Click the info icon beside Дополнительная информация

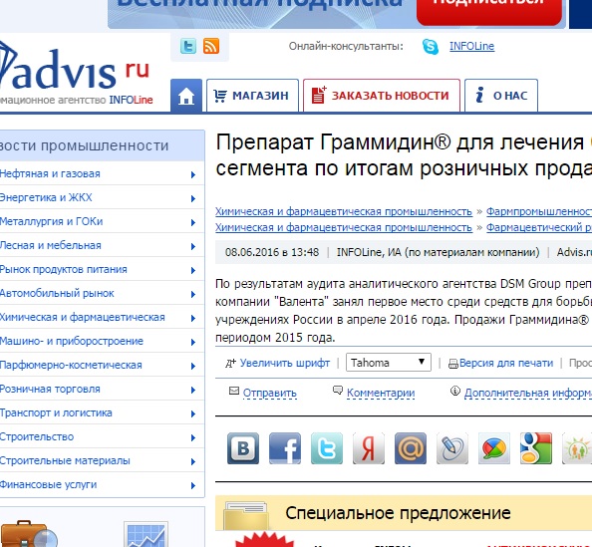pyautogui.click(x=455, y=391)
